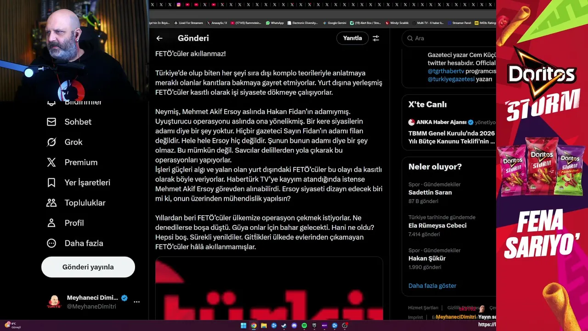Open the @turkiyegazetesi mention link
This screenshot has height=331, width=588.
coord(451,80)
